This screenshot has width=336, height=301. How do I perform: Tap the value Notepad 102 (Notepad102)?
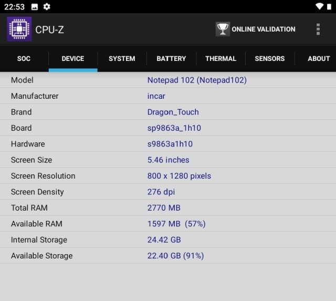click(x=197, y=80)
